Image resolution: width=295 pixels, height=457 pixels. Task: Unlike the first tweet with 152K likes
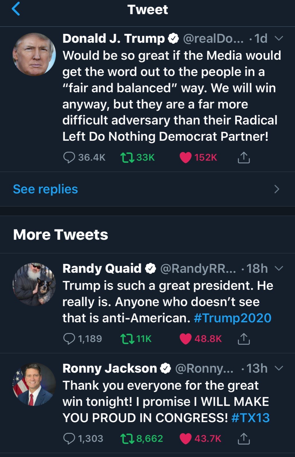pyautogui.click(x=185, y=157)
